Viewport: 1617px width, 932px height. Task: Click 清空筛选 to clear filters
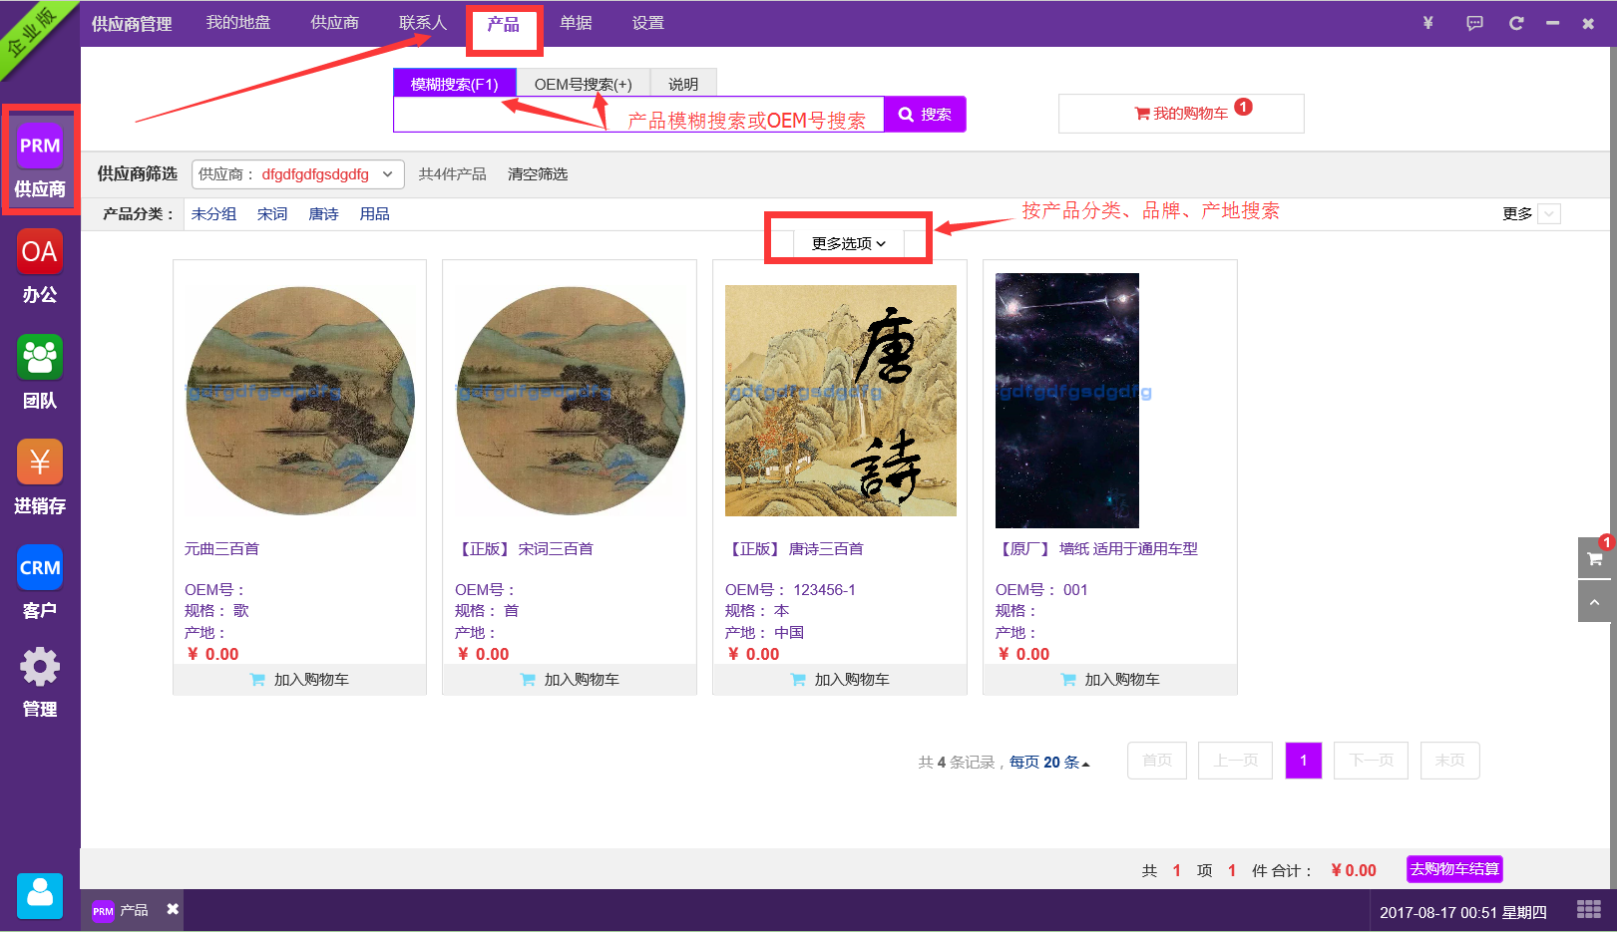[x=538, y=174]
